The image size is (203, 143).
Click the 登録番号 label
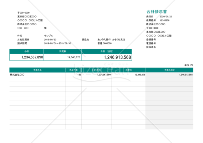point(151,40)
